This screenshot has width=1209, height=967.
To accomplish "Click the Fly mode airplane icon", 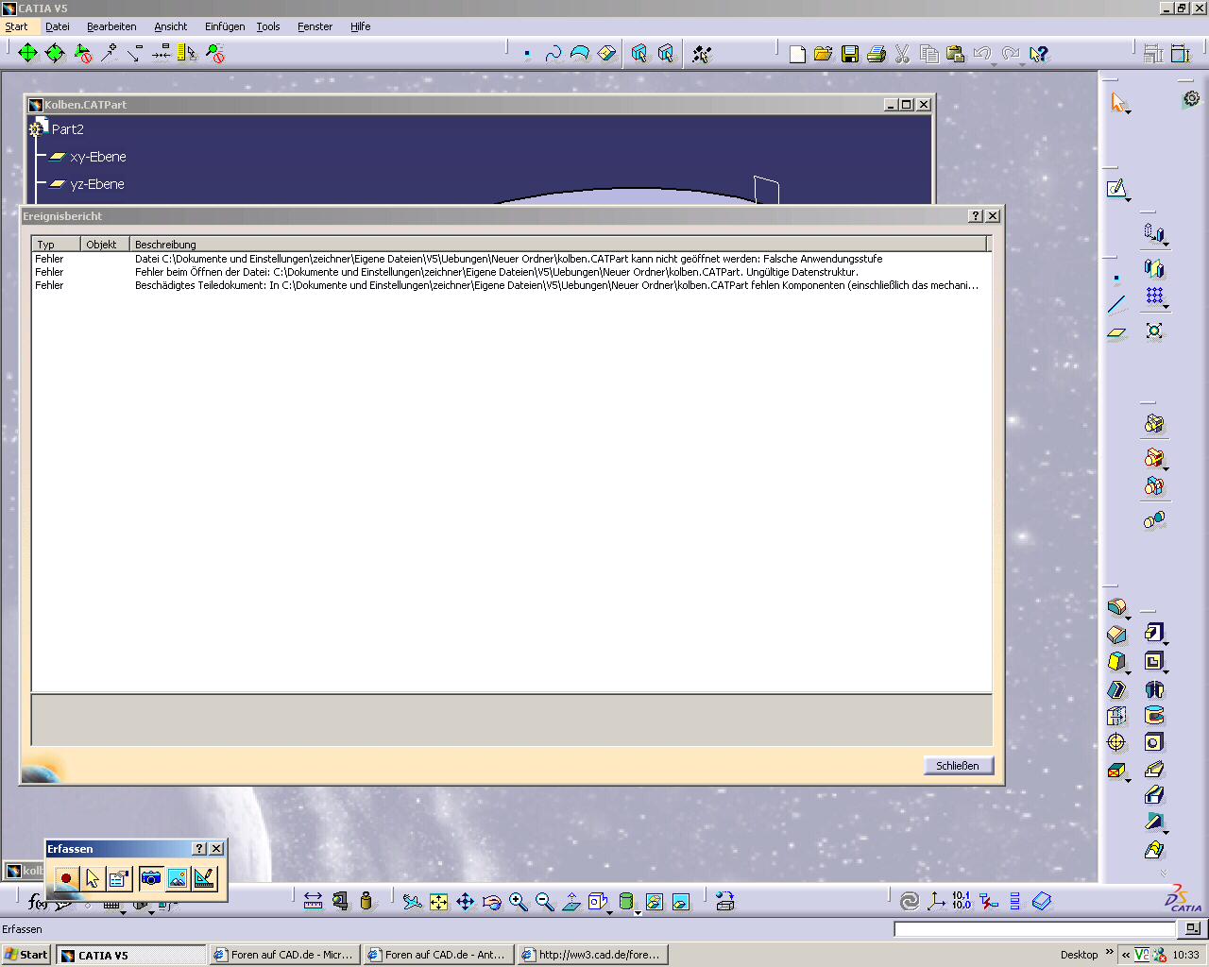I will pyautogui.click(x=413, y=902).
